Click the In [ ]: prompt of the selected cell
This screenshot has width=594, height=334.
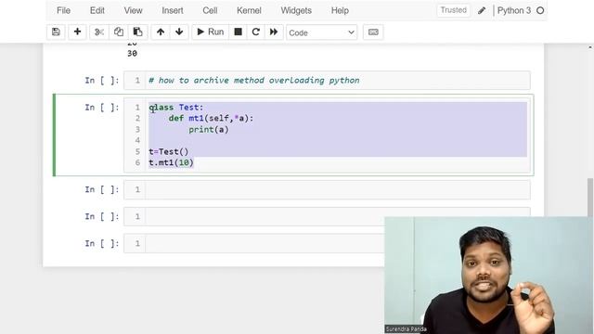click(x=101, y=108)
